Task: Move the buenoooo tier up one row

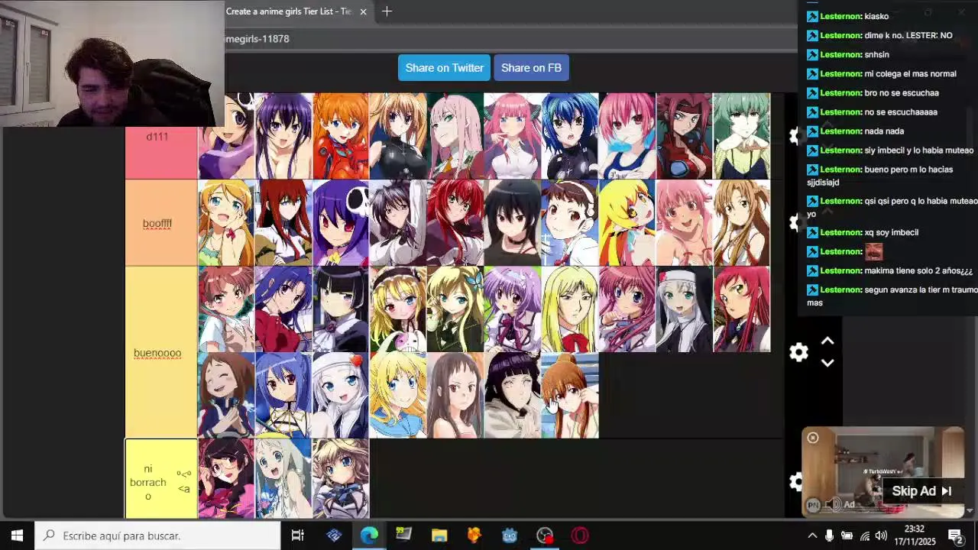Action: [827, 341]
